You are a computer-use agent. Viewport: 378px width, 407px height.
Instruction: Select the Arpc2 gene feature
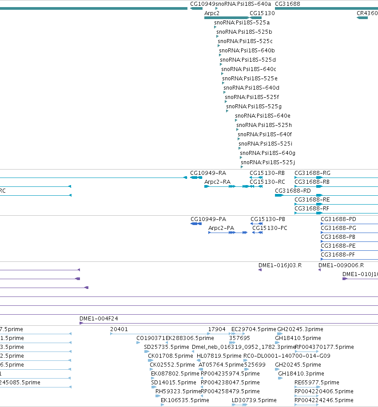[x=227, y=18]
